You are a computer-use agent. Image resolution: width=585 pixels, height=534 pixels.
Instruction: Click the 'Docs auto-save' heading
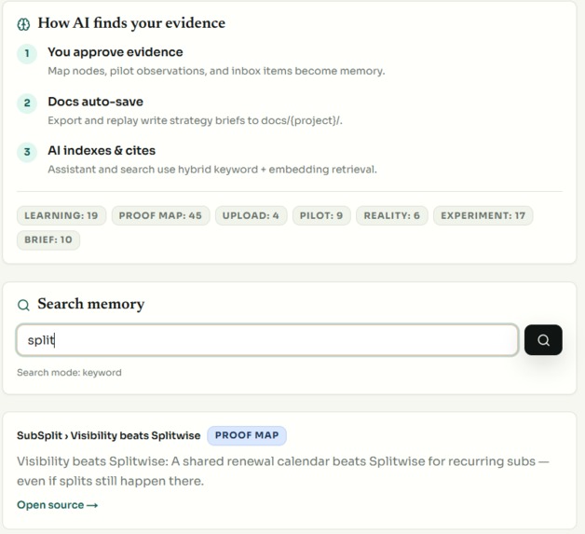(x=96, y=102)
